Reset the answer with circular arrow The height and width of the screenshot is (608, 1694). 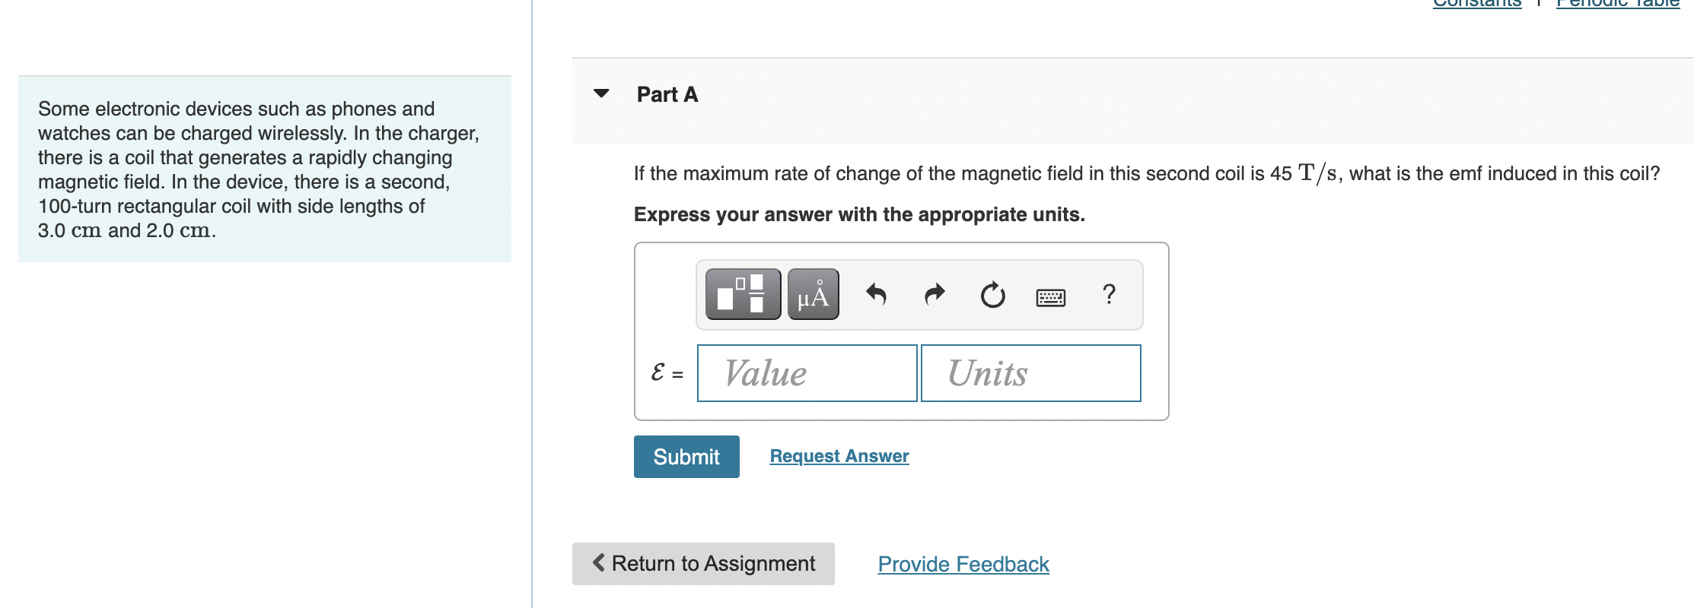click(x=992, y=294)
